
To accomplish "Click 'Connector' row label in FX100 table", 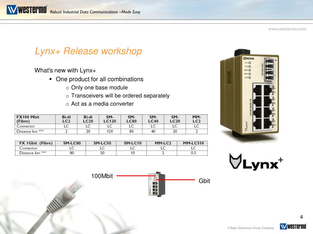I will click(26, 126).
